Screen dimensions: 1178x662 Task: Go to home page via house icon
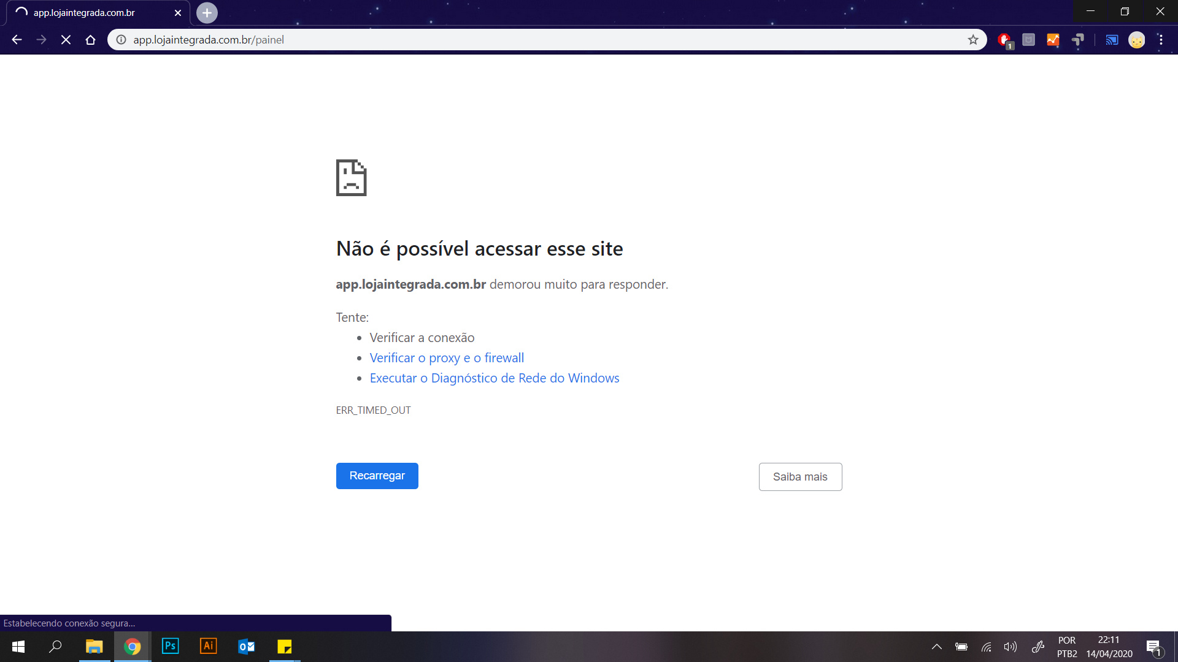90,40
